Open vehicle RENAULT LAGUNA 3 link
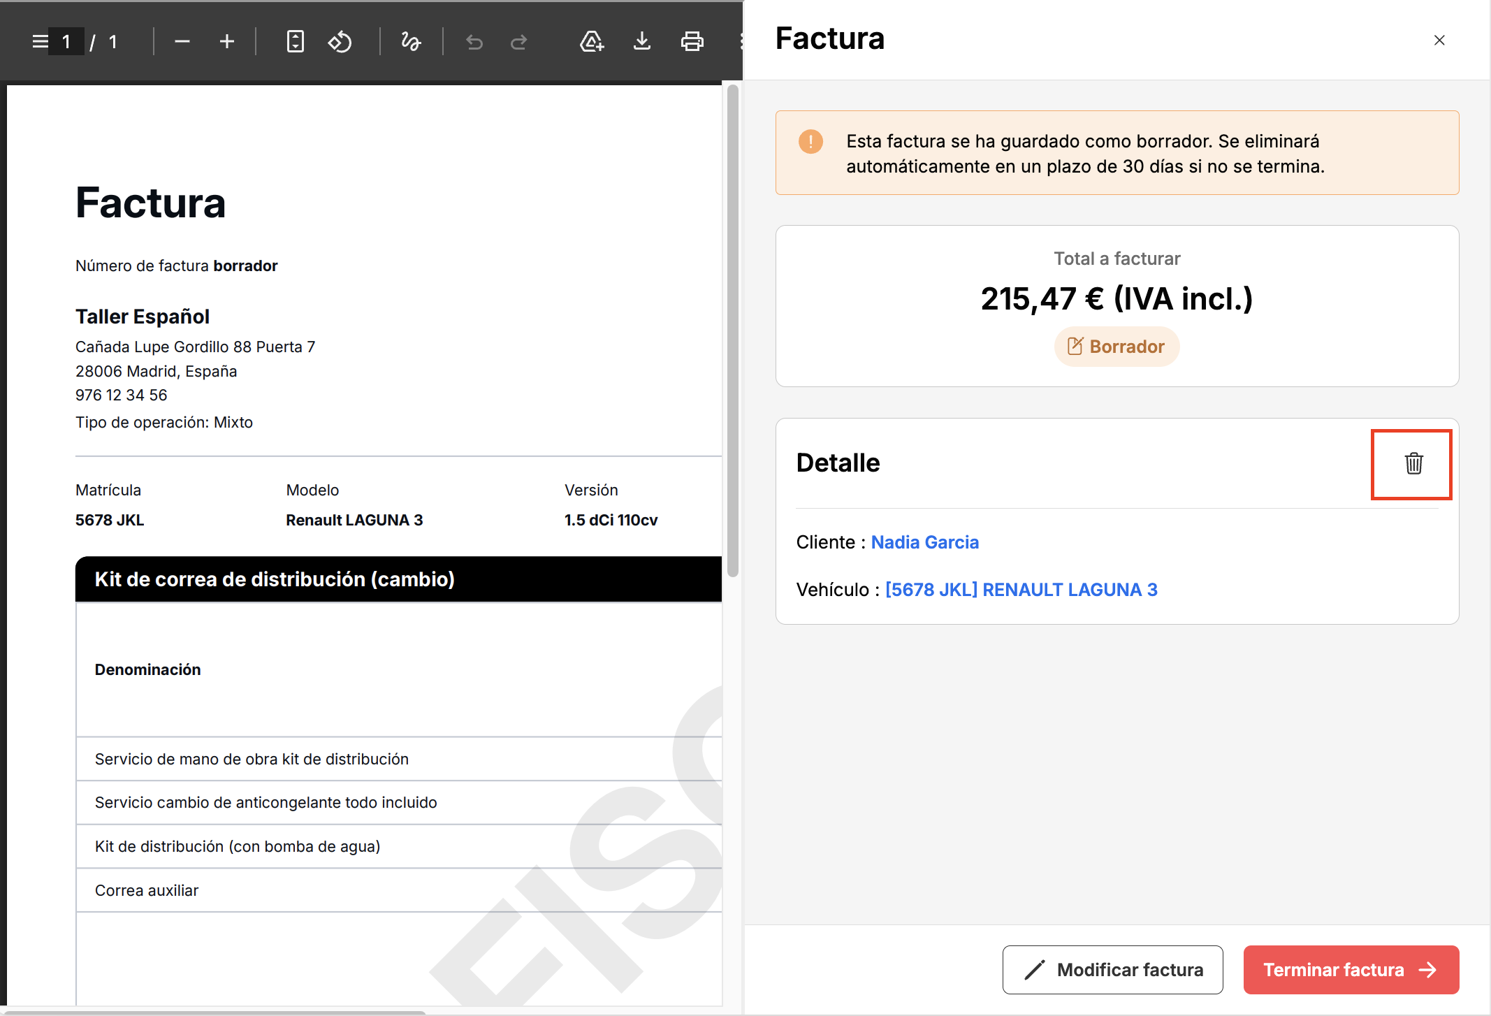The height and width of the screenshot is (1016, 1491). coord(1021,590)
